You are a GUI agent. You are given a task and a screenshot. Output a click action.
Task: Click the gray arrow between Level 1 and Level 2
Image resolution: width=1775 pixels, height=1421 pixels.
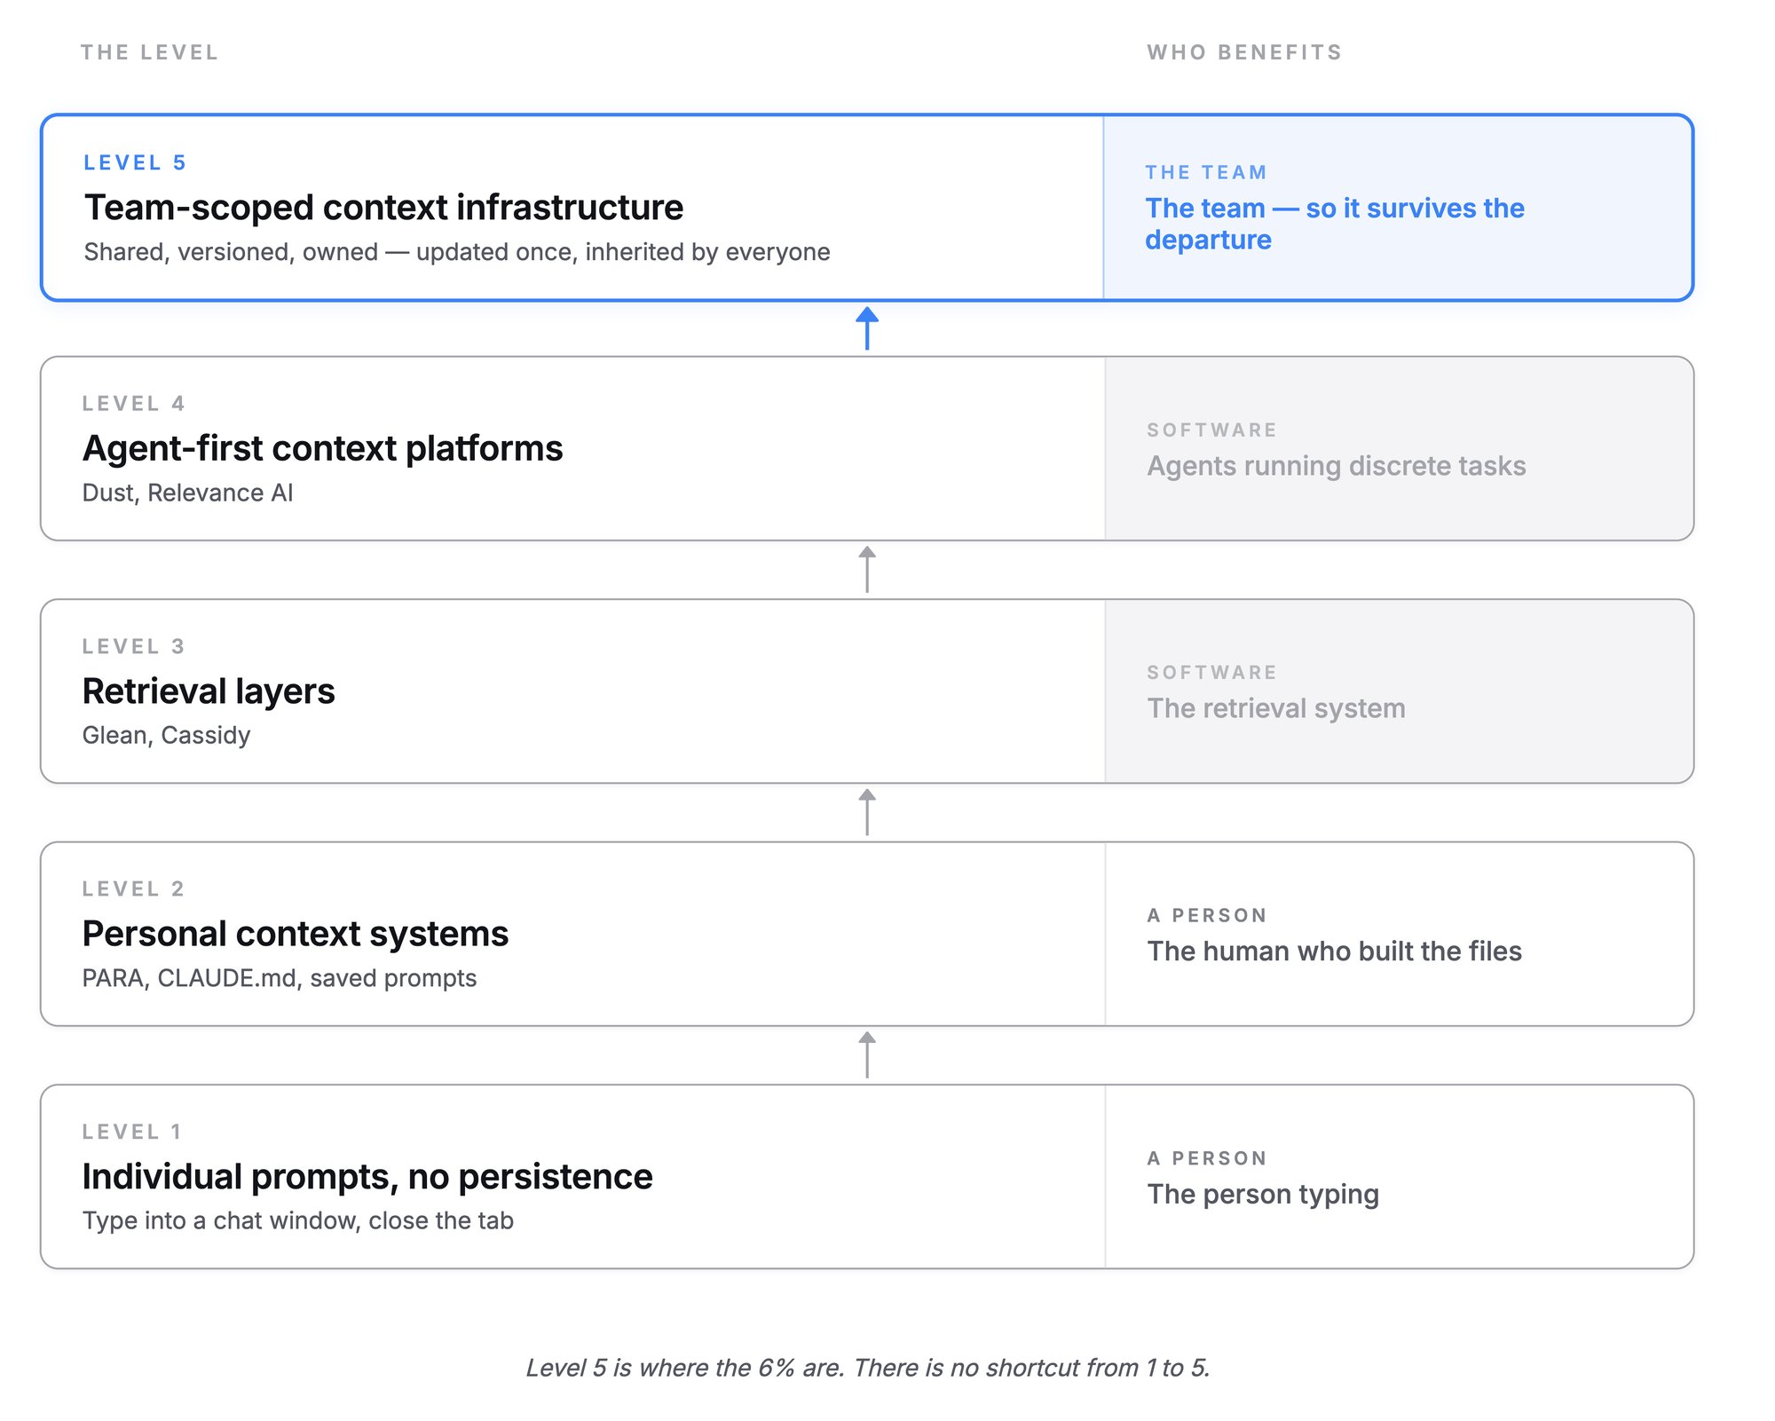[x=867, y=1054]
